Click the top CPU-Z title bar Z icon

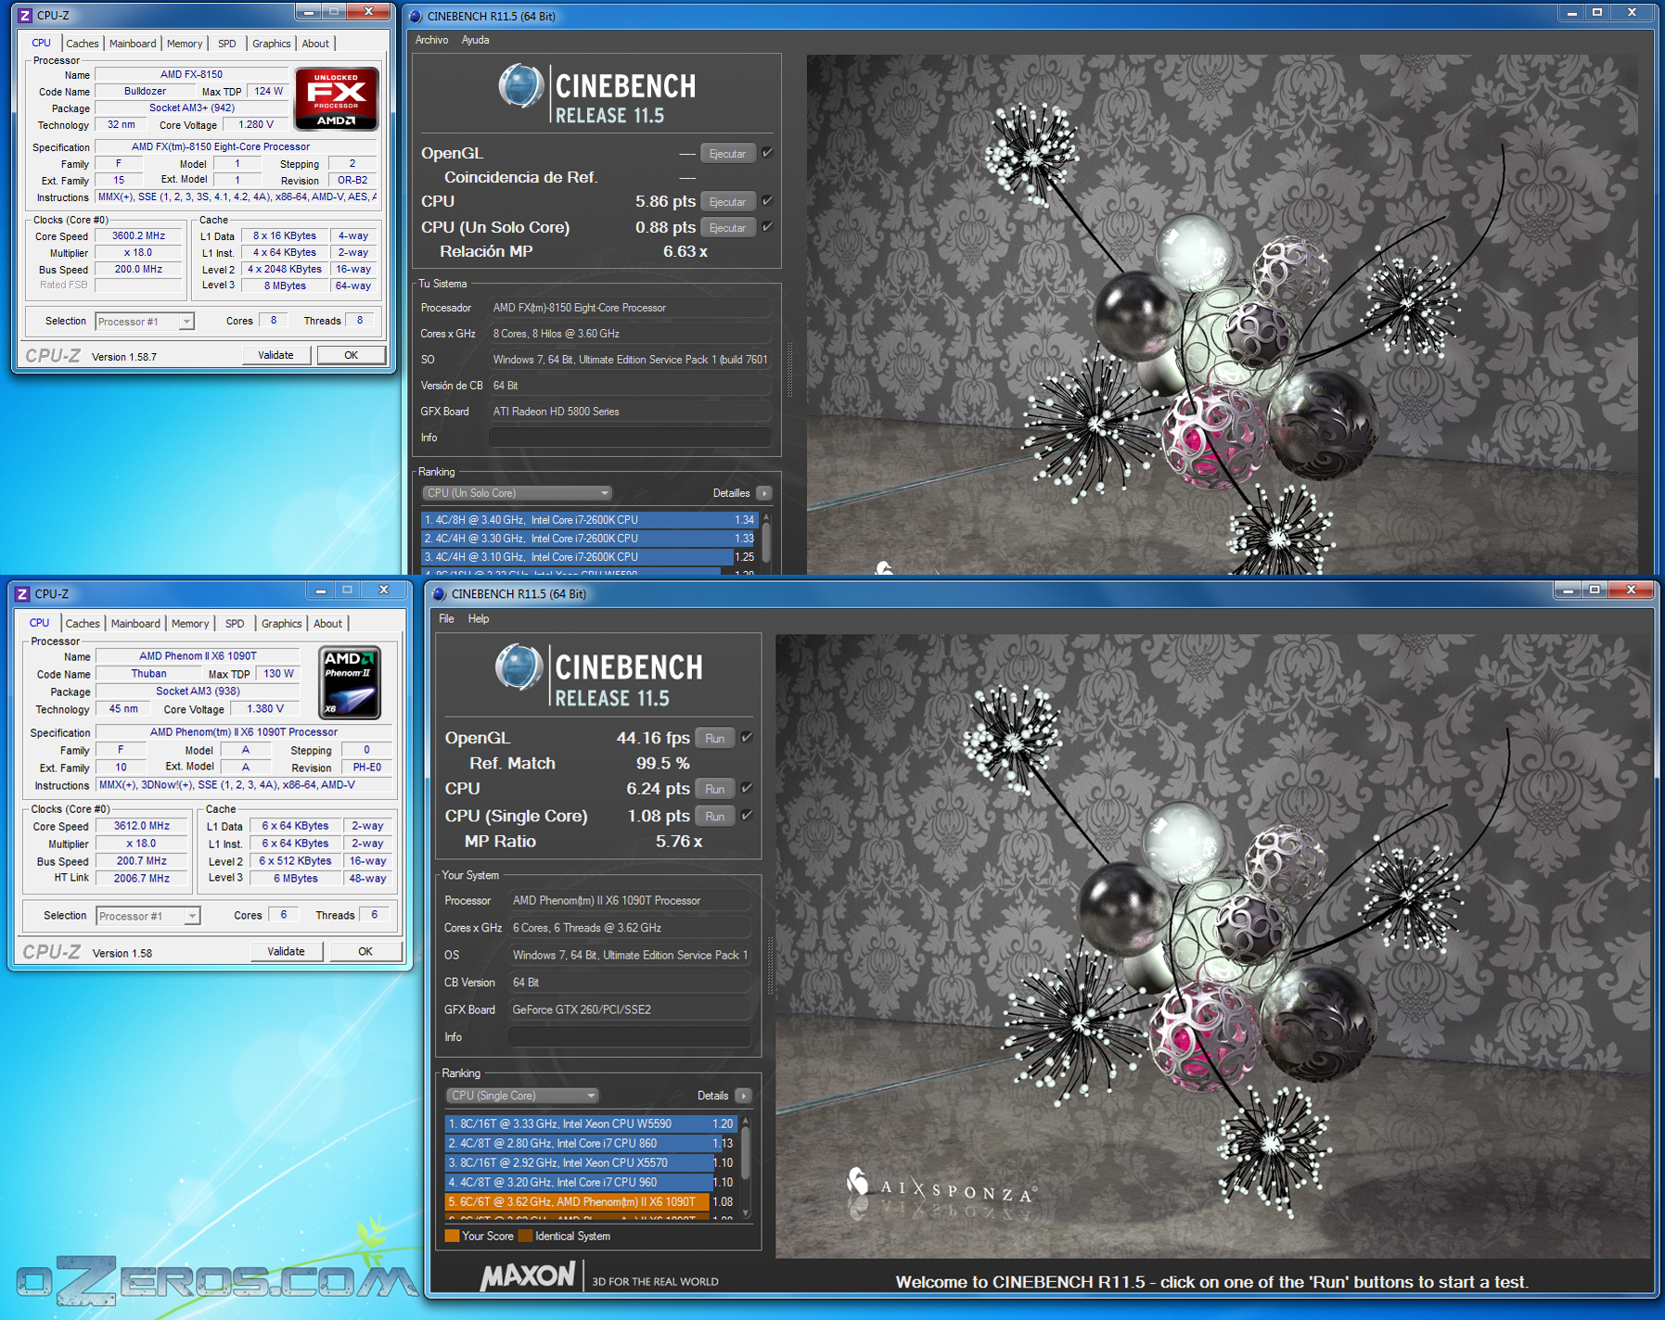(x=25, y=15)
